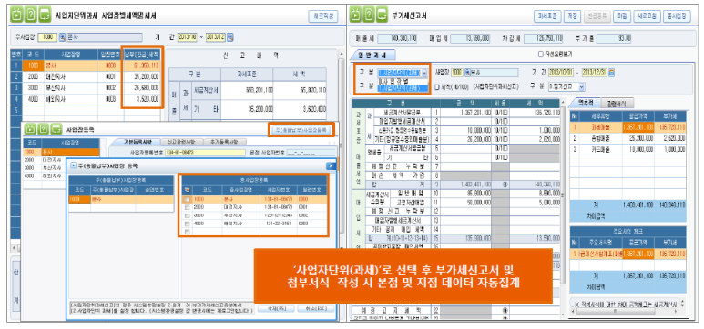Select 카드매출 row in 역추적 table

point(627,149)
